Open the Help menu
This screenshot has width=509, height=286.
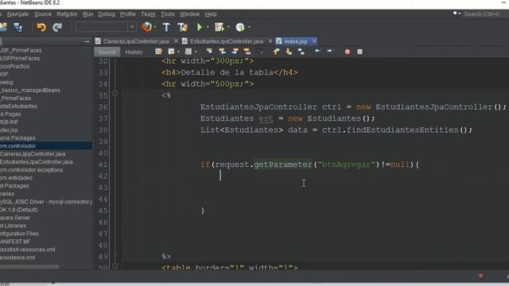pyautogui.click(x=211, y=14)
